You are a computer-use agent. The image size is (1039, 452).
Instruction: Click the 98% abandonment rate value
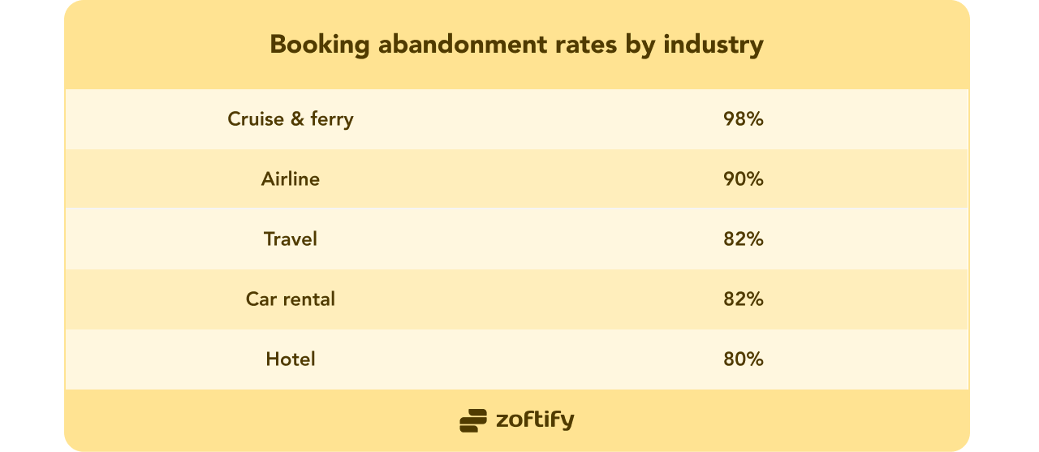[744, 119]
